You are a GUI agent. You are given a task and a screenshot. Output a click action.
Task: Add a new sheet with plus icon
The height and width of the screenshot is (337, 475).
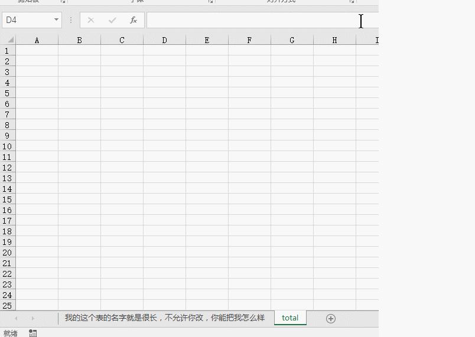(331, 319)
